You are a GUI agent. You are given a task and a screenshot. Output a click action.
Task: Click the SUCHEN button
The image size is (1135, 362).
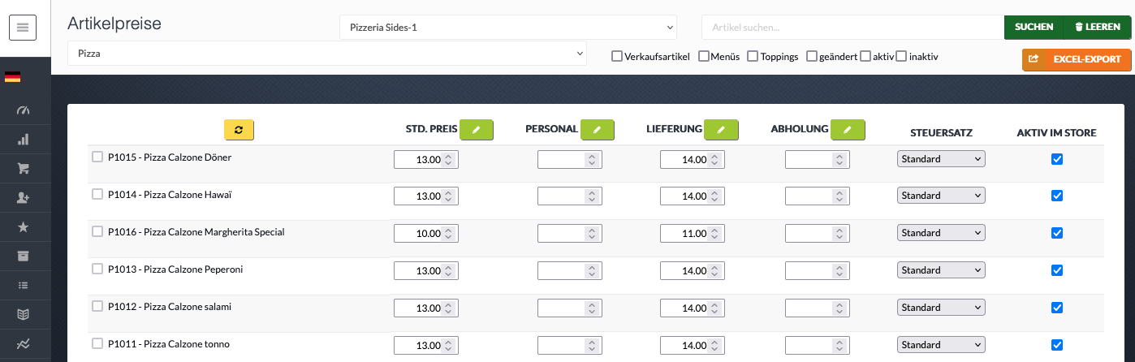(1034, 28)
